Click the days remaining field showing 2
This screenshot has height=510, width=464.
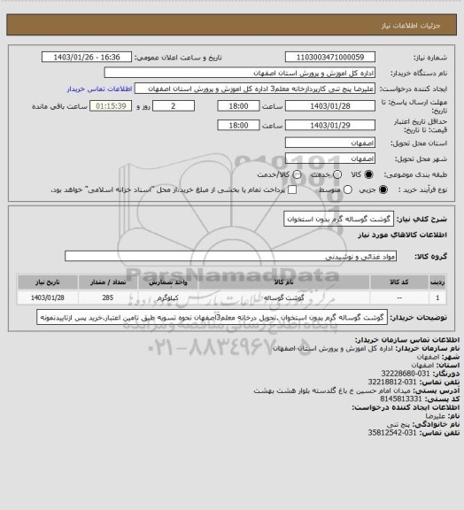tap(174, 106)
